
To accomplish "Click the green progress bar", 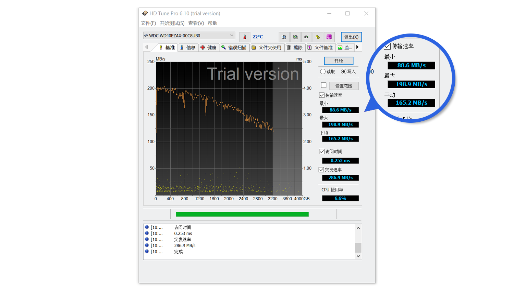I will coord(242,214).
